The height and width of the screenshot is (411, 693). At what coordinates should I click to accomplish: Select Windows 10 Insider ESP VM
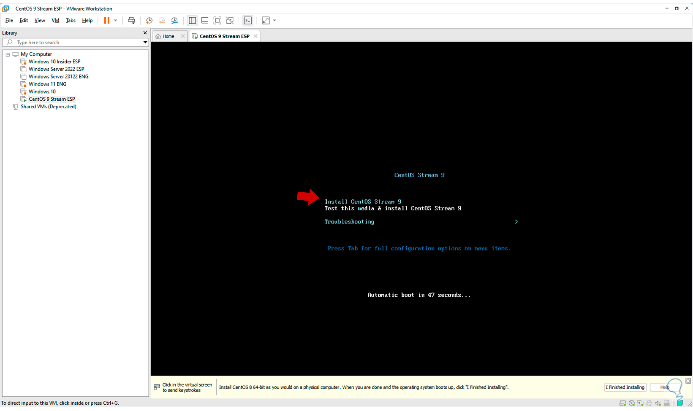[54, 62]
